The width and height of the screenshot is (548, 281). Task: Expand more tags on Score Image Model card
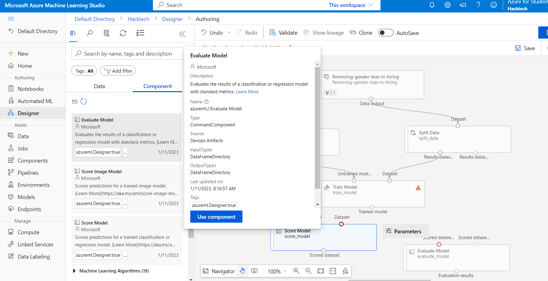tap(125, 204)
